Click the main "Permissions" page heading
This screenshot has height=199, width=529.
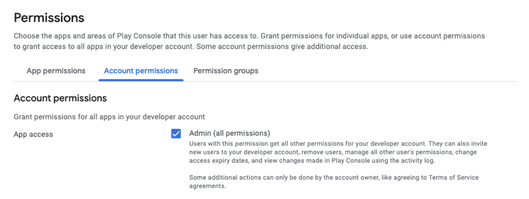pyautogui.click(x=49, y=18)
